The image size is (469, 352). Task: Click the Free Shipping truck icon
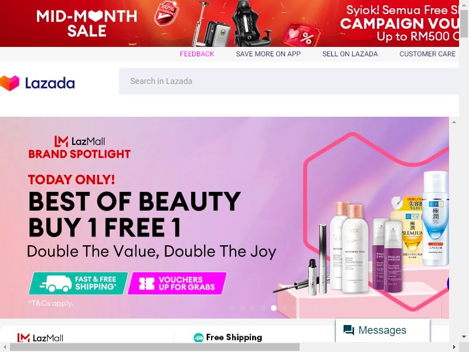coord(198,338)
